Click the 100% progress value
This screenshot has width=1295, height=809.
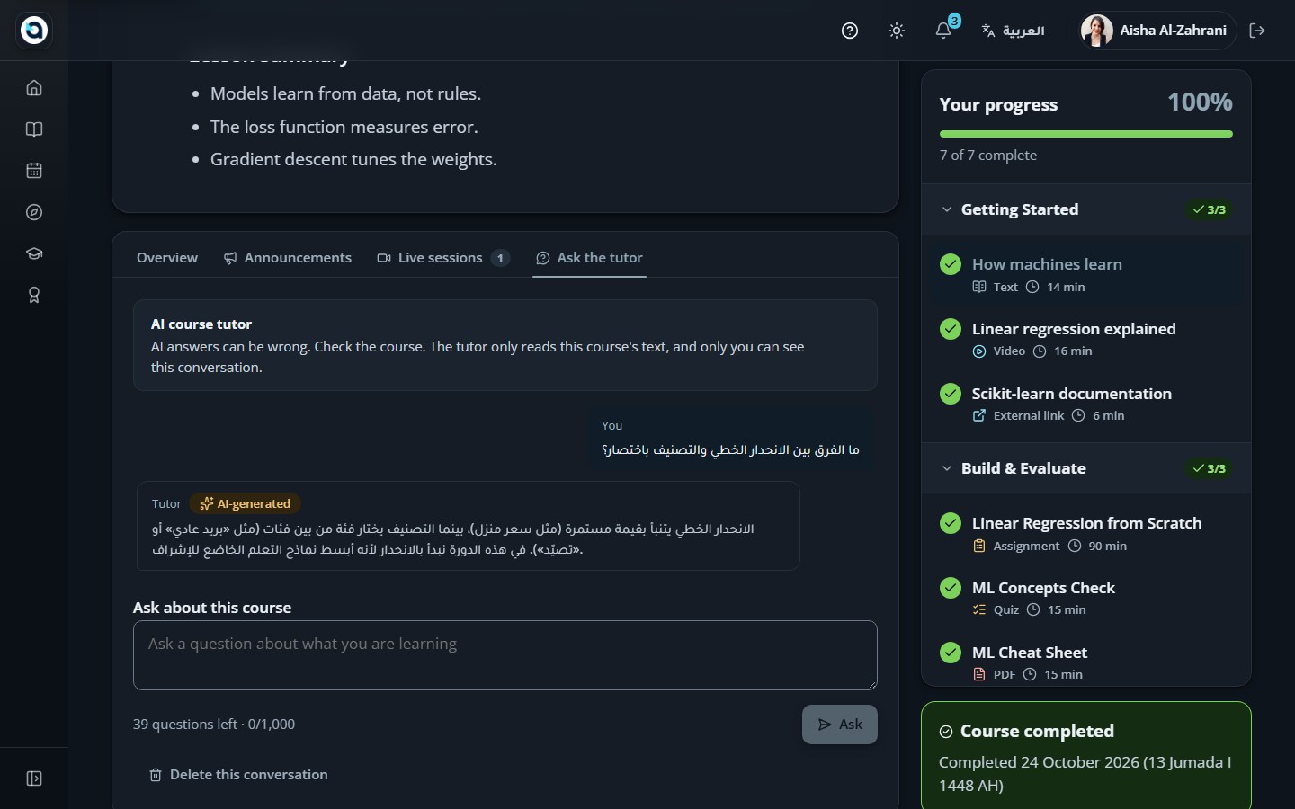(x=1200, y=102)
